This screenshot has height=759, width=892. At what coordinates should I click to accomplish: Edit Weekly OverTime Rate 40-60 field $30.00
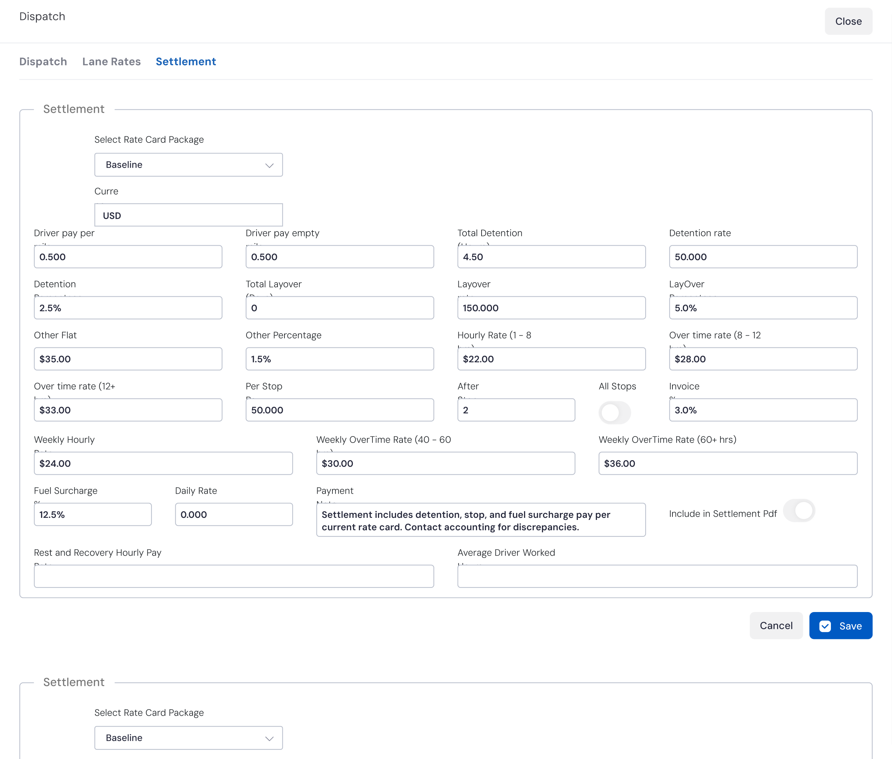click(x=446, y=463)
